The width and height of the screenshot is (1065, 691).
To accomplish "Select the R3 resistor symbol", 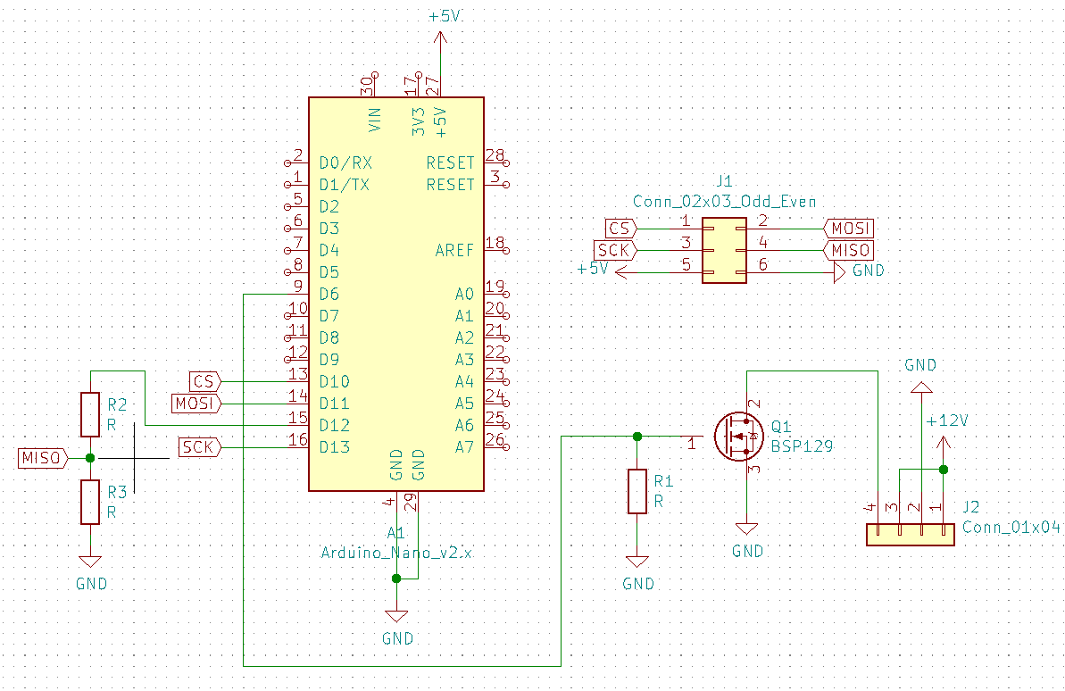I will pos(90,502).
